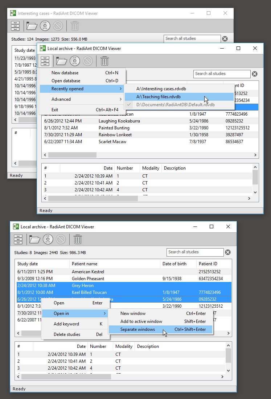The image size is (271, 399).
Task: Click CD/DVD import icon in Interesting cases window
Action: (x=45, y=26)
